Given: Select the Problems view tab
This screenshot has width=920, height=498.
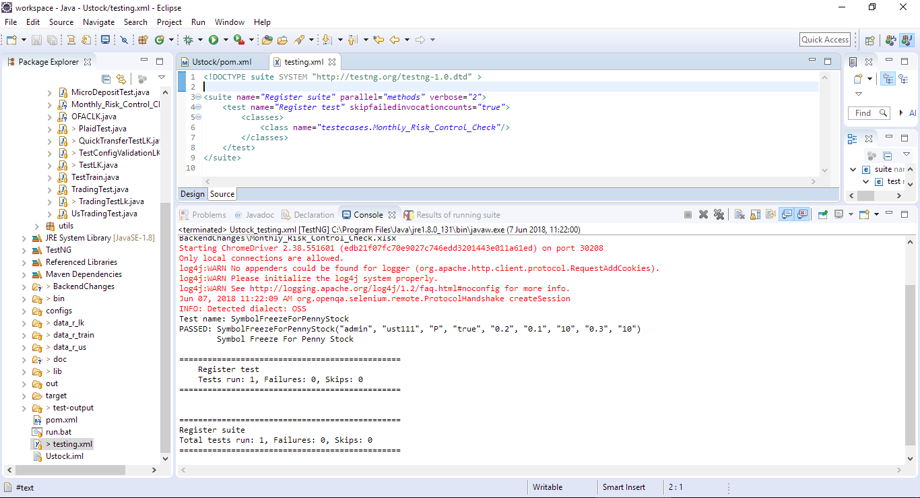Looking at the screenshot, I should [209, 214].
